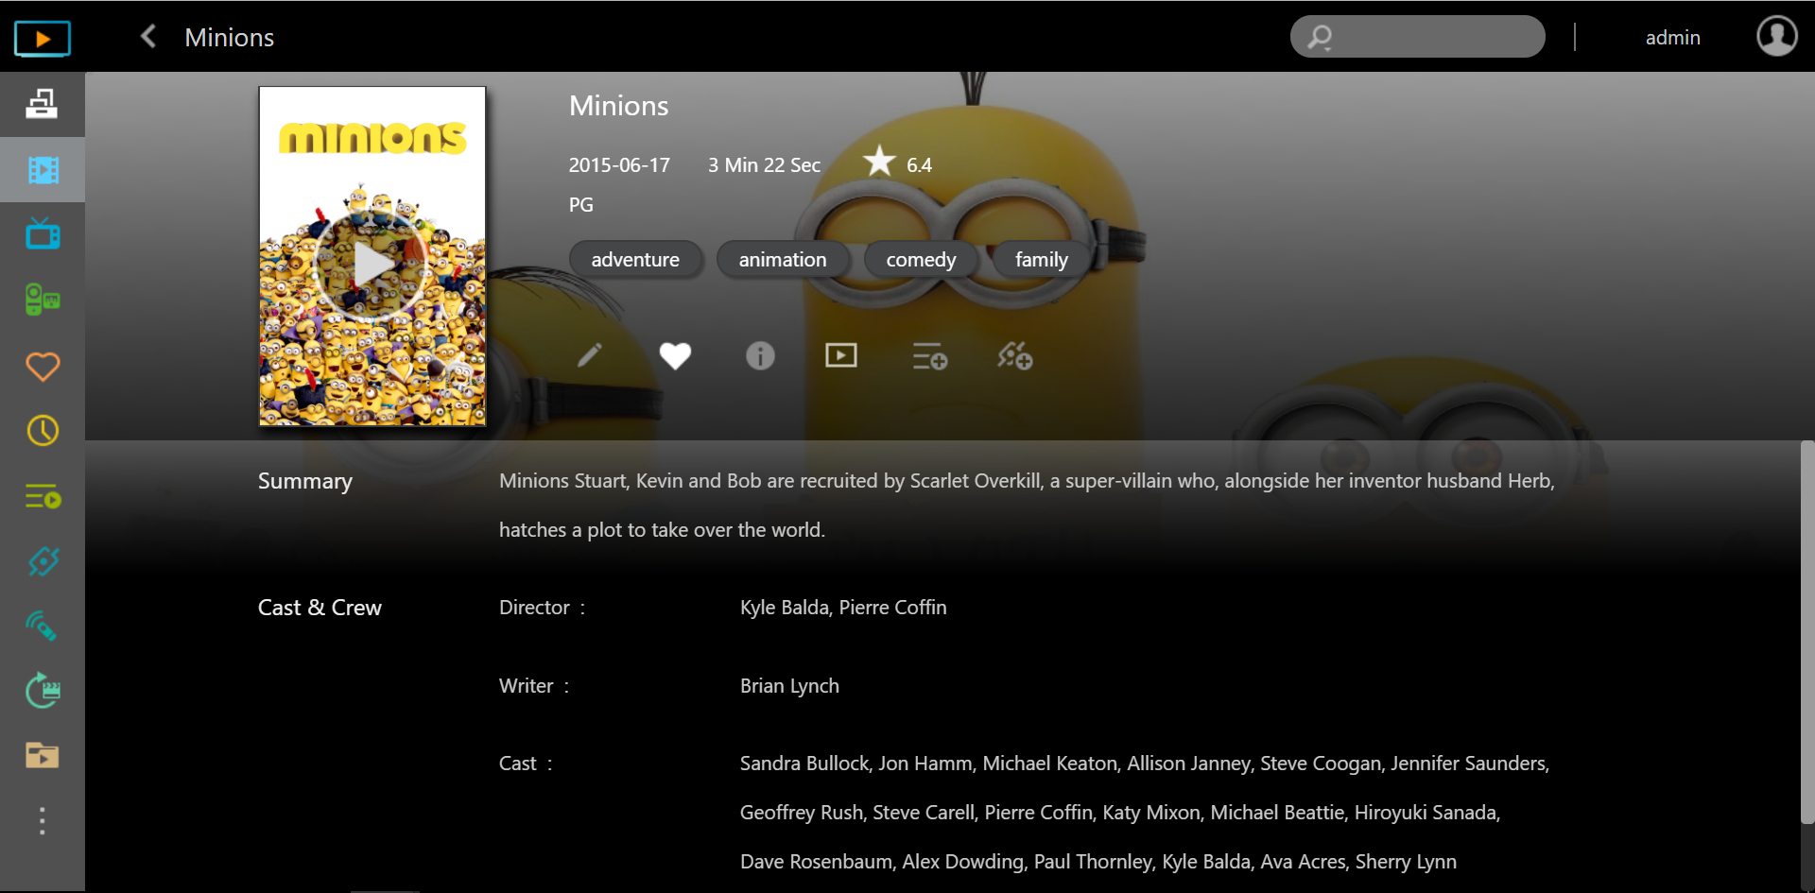Click the rating star icon
The width and height of the screenshot is (1815, 893).
(879, 162)
